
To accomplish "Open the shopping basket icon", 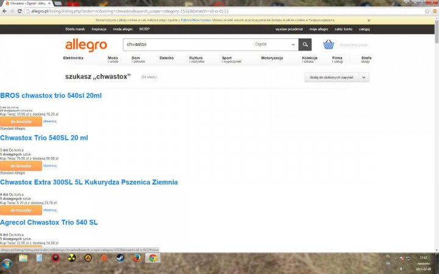I will point(329,44).
